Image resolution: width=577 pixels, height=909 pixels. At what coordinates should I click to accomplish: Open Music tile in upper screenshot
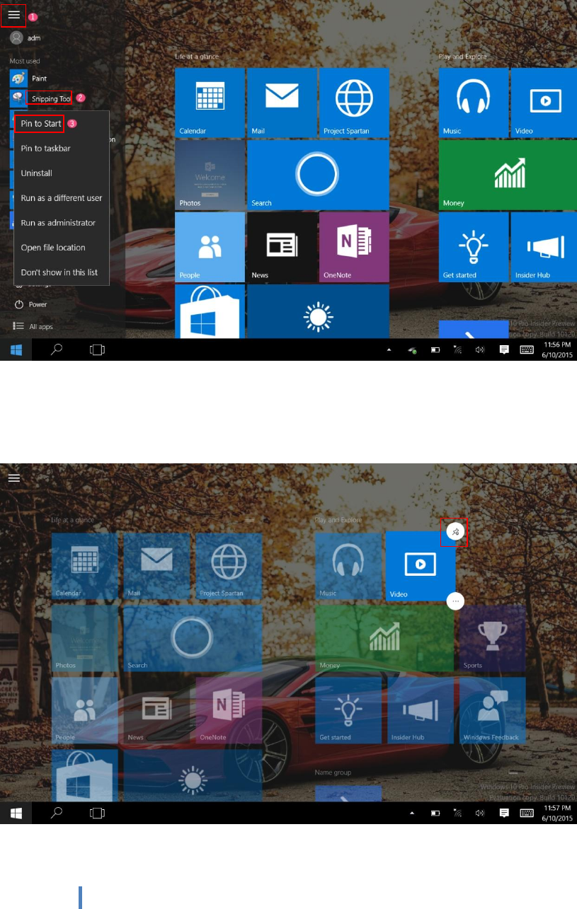474,103
